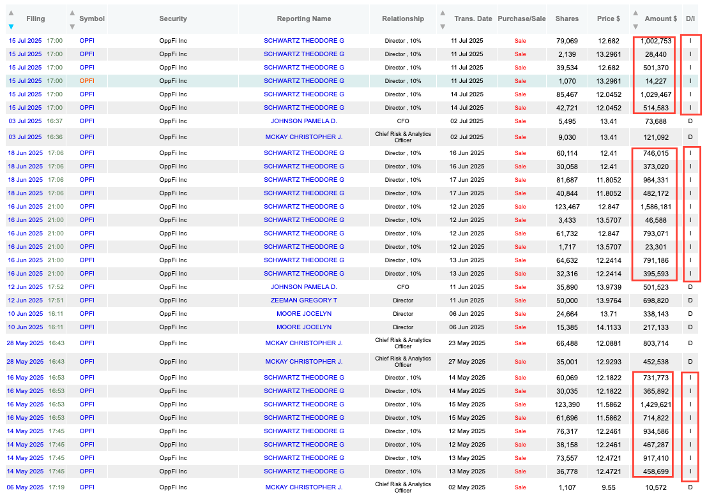The width and height of the screenshot is (707, 497).
Task: Click the Amount $ descending sort arrow
Action: pos(635,26)
